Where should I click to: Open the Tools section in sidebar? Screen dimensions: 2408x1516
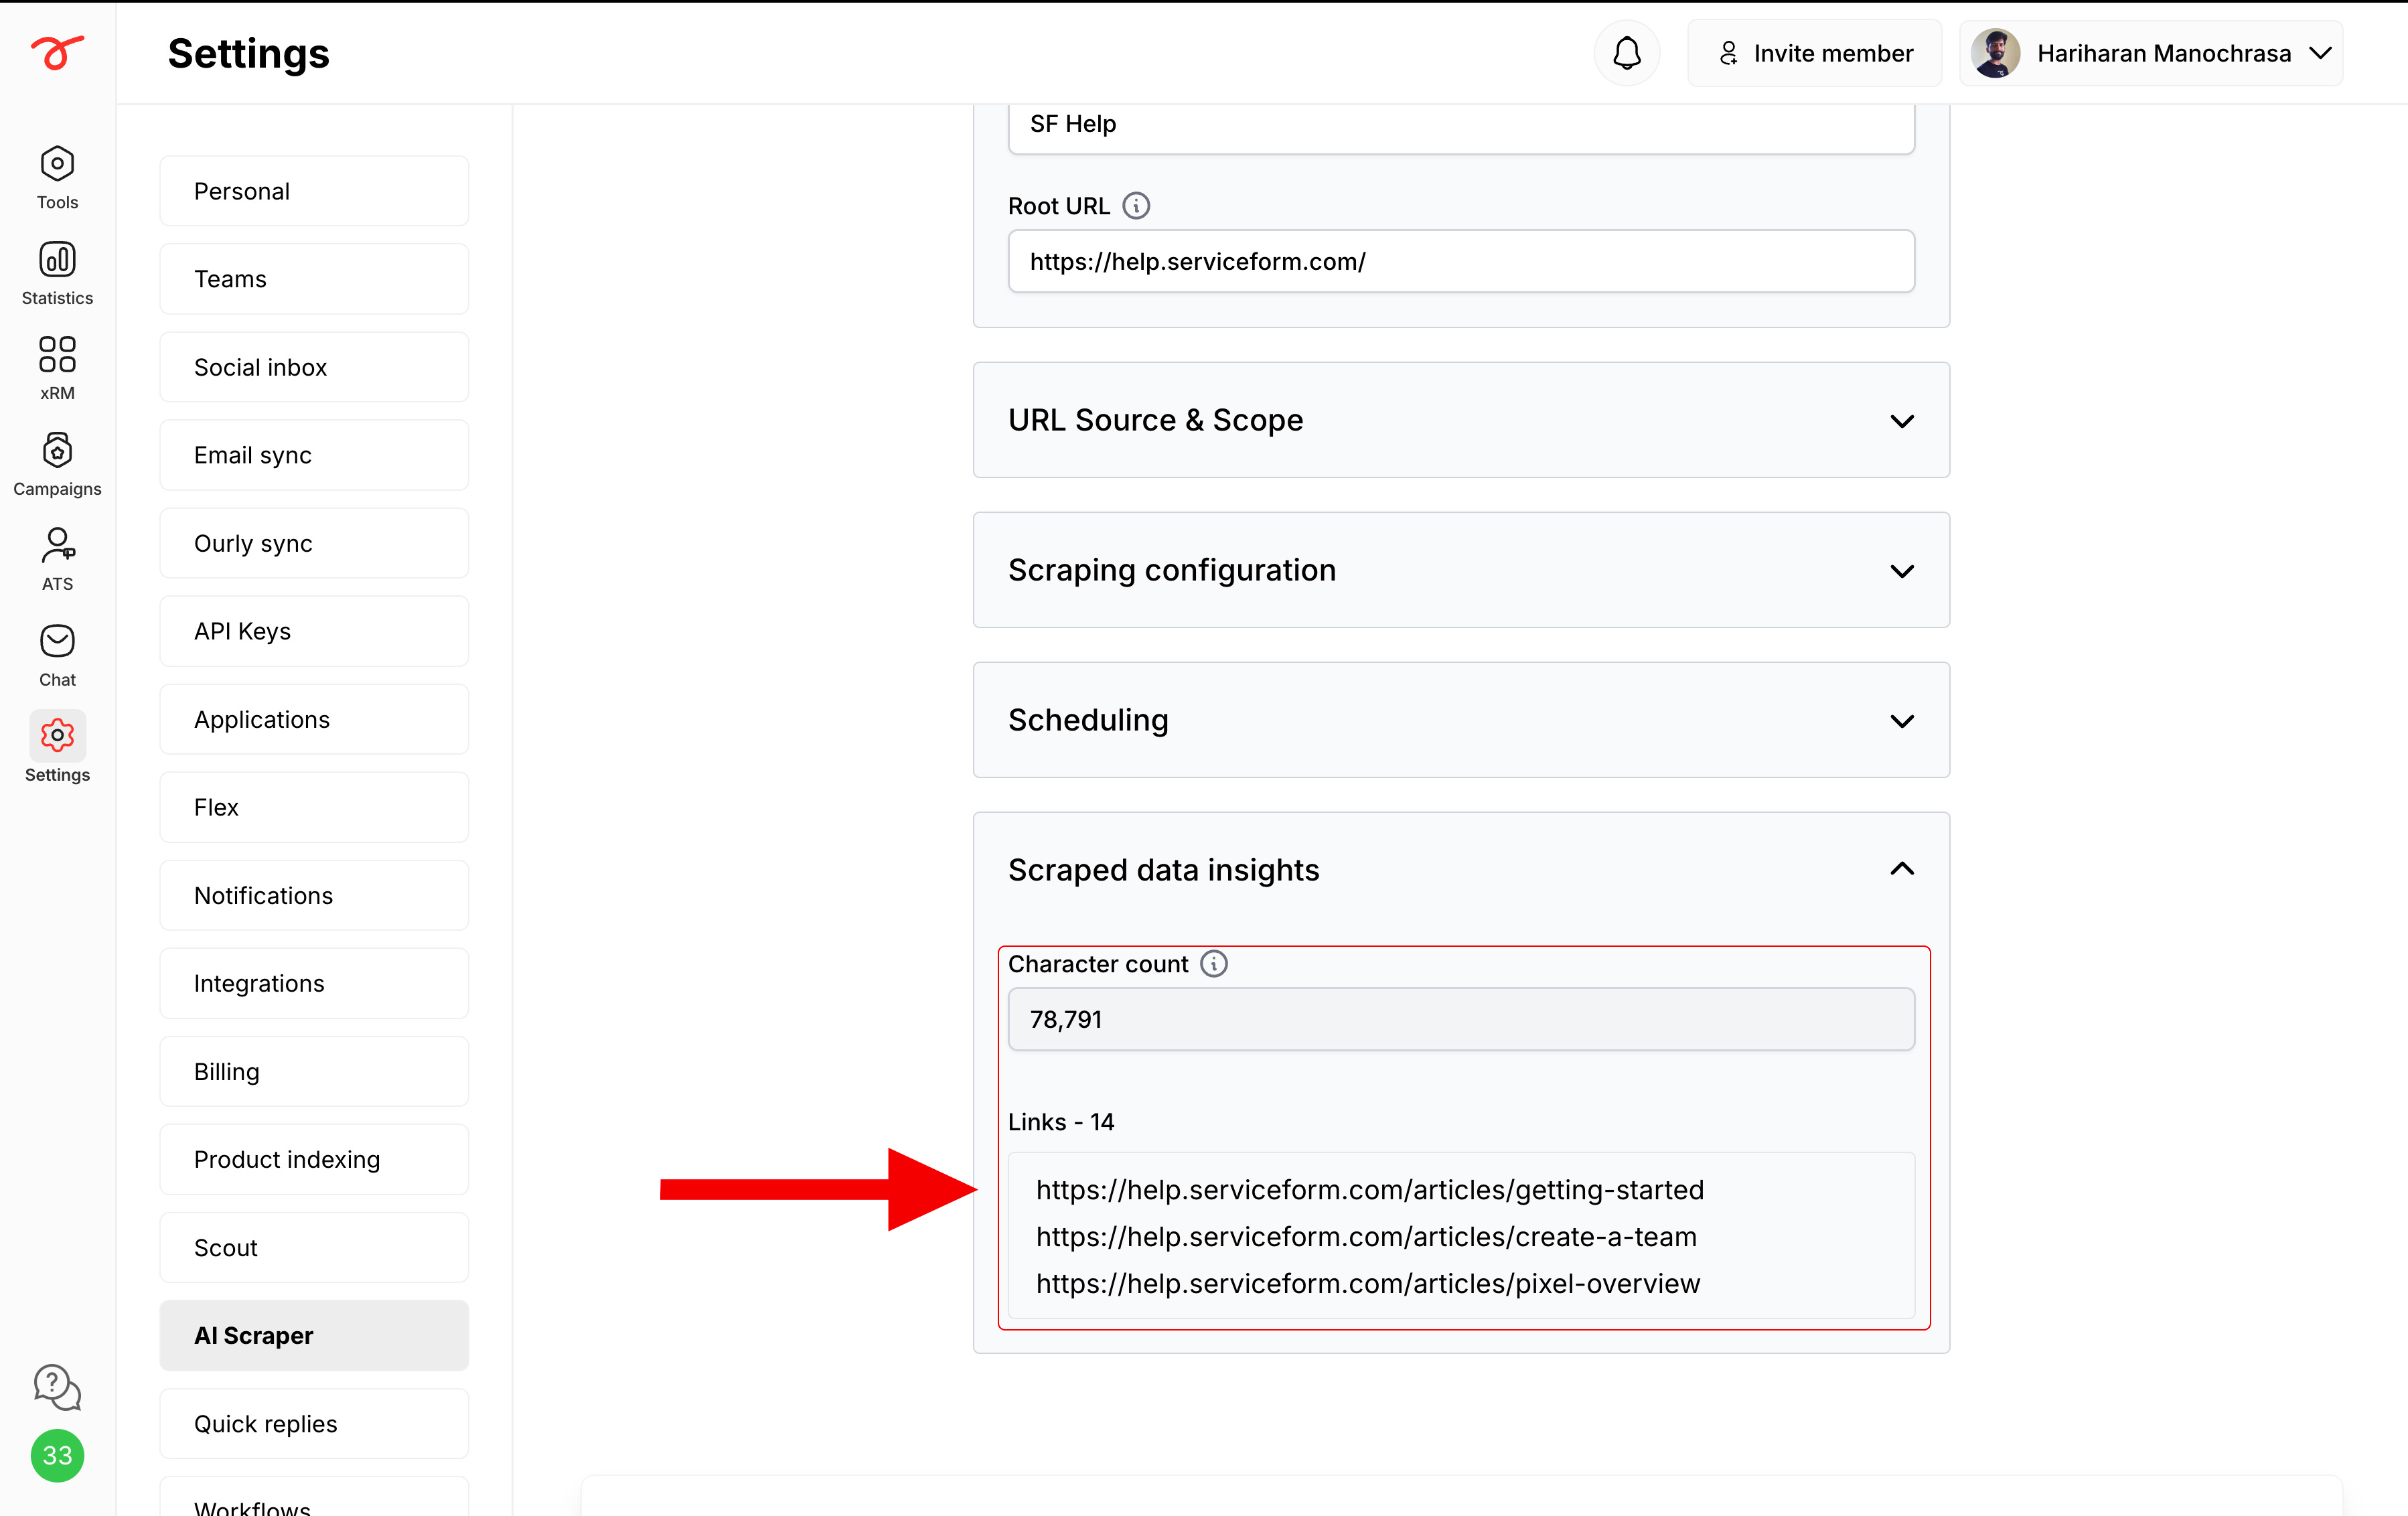click(57, 177)
